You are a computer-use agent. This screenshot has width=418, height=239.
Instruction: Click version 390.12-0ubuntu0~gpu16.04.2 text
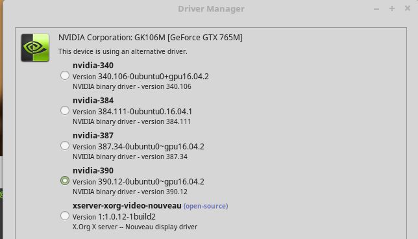[138, 182]
